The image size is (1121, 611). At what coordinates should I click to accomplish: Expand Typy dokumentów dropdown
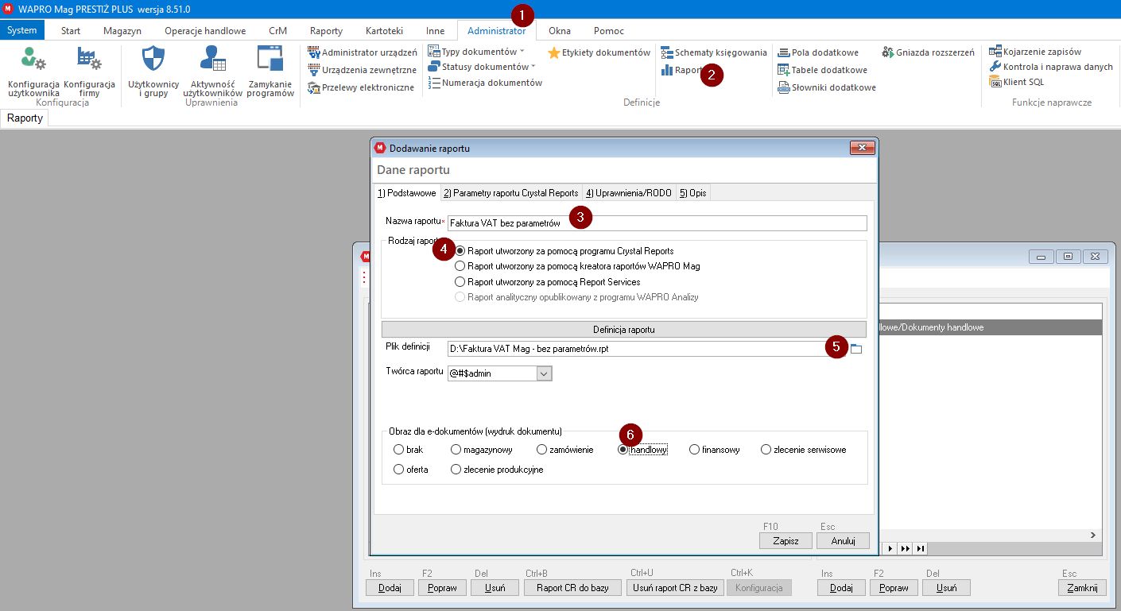coord(522,52)
